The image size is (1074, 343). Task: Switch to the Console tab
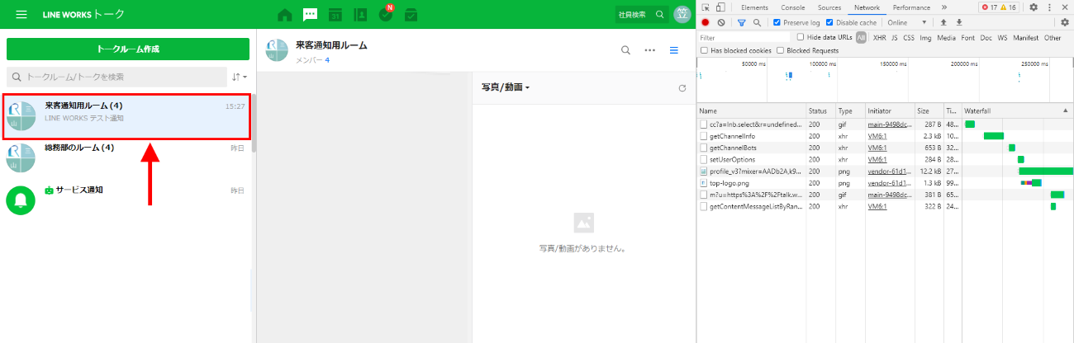[792, 7]
